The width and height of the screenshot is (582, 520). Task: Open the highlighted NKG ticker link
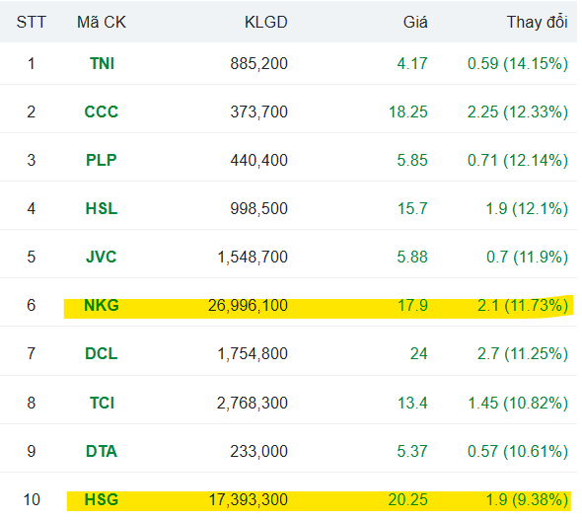[102, 305]
